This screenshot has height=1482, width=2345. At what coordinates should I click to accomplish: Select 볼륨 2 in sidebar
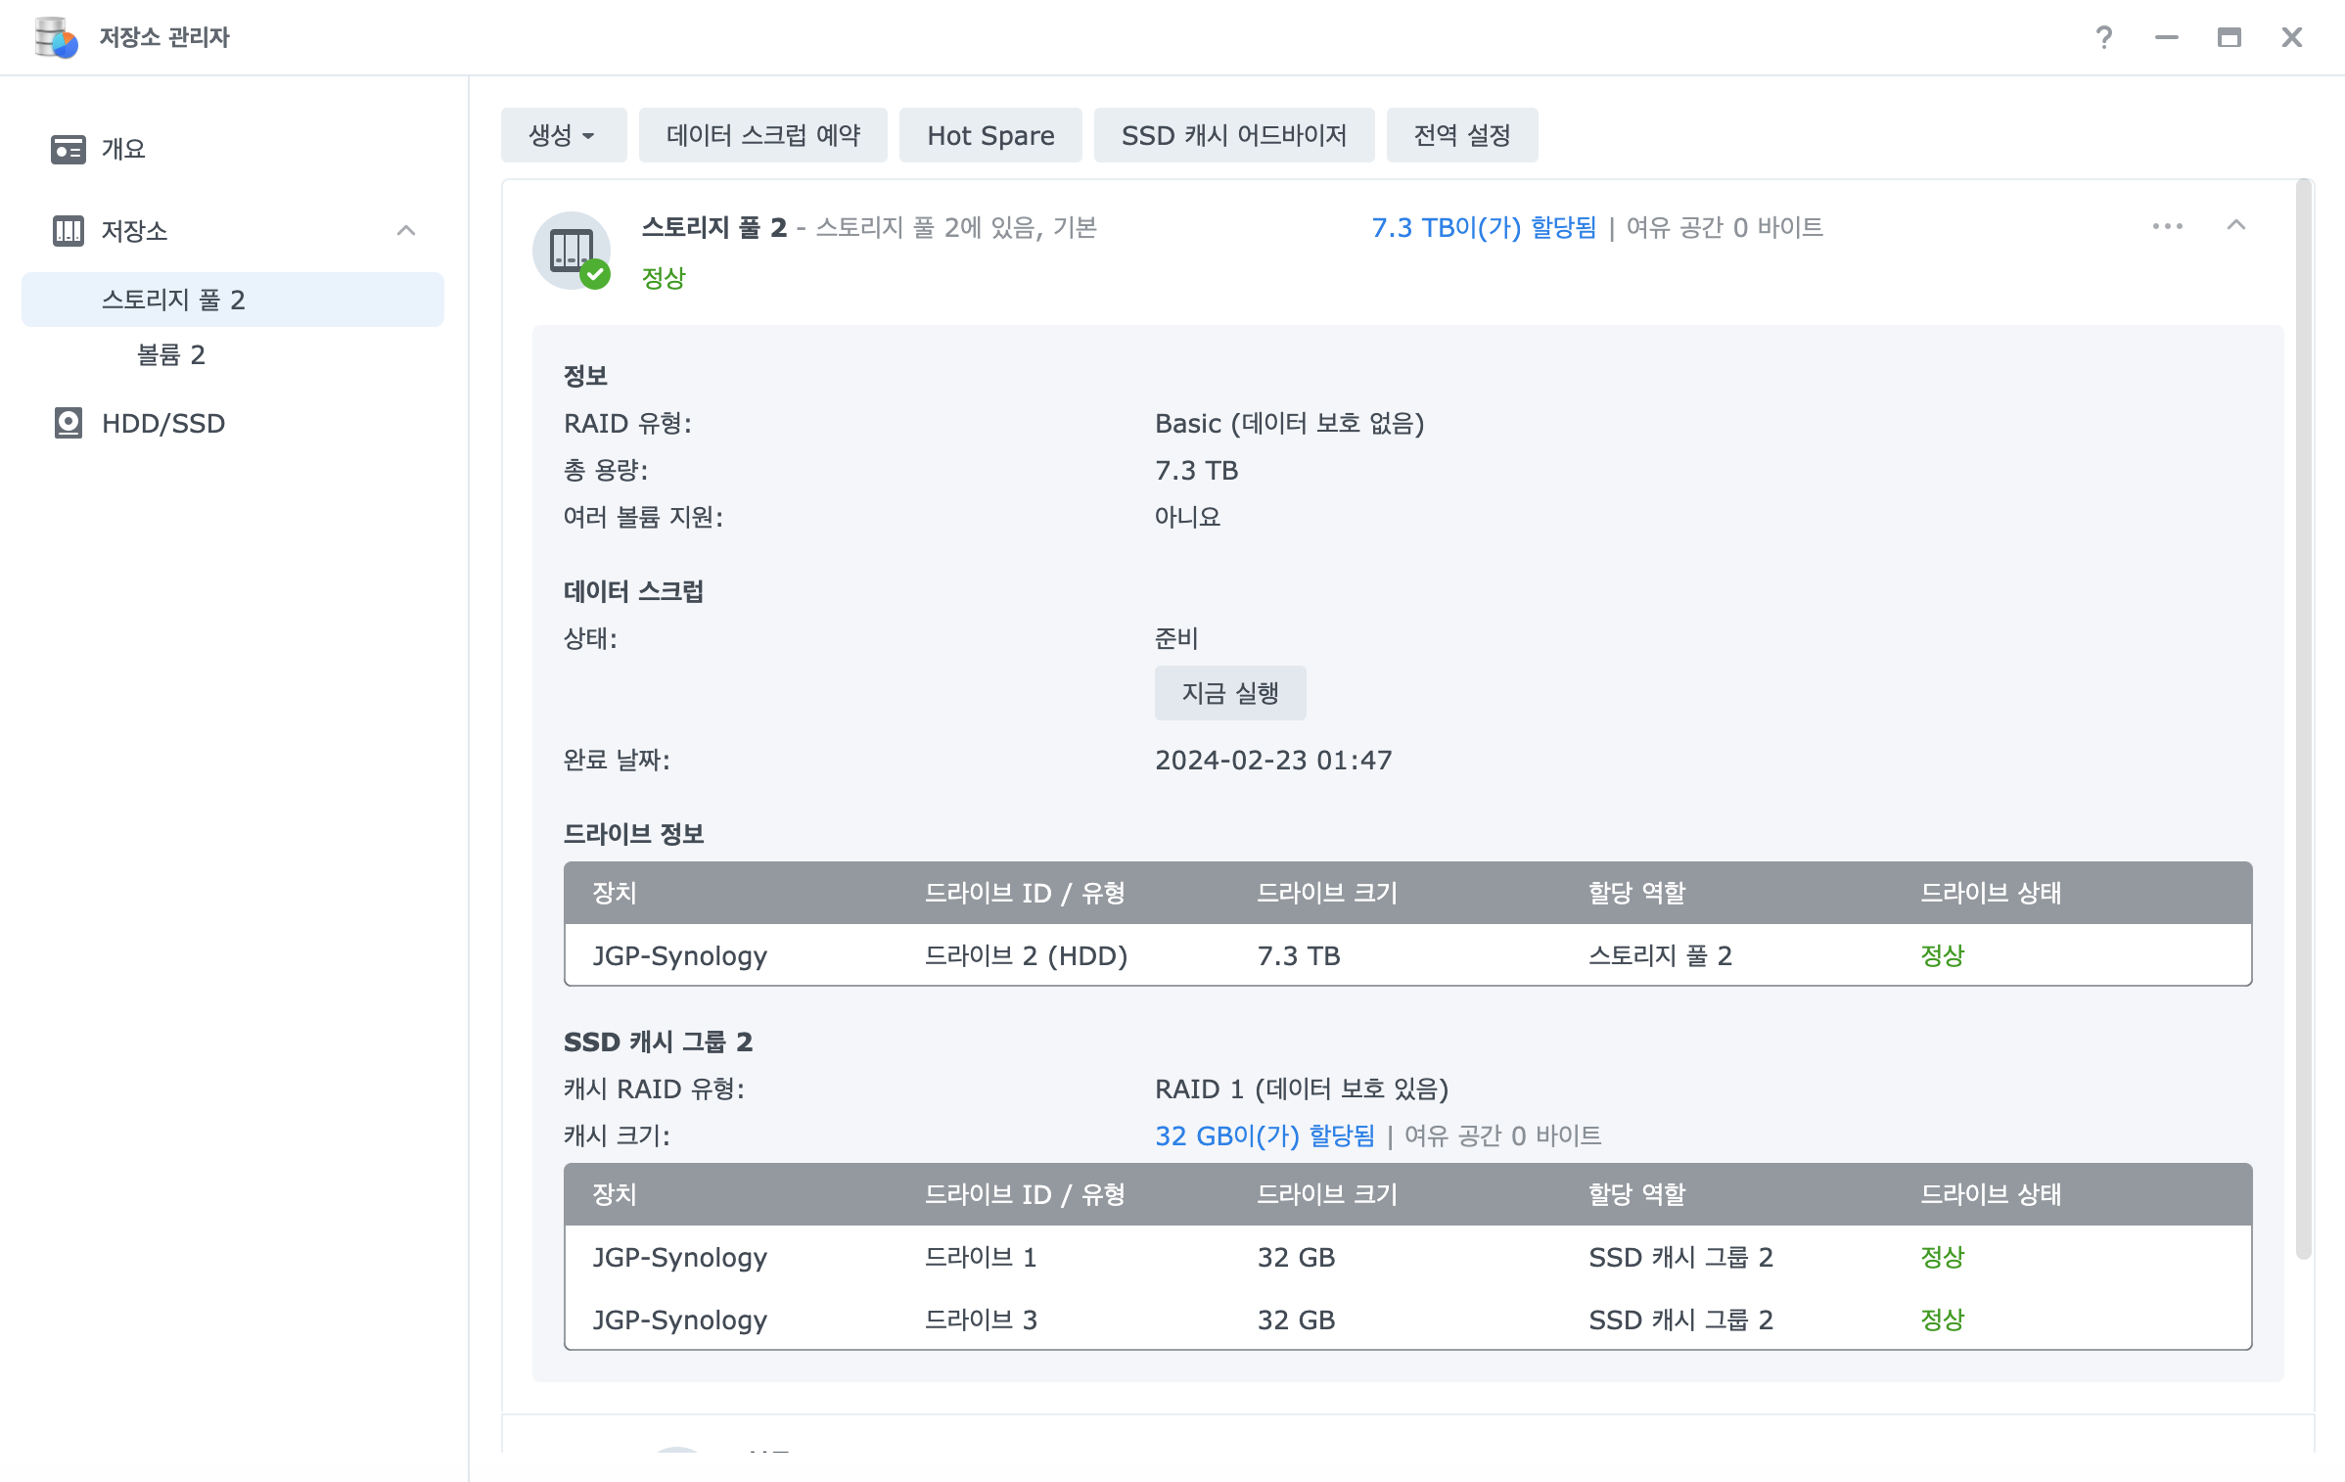click(171, 354)
